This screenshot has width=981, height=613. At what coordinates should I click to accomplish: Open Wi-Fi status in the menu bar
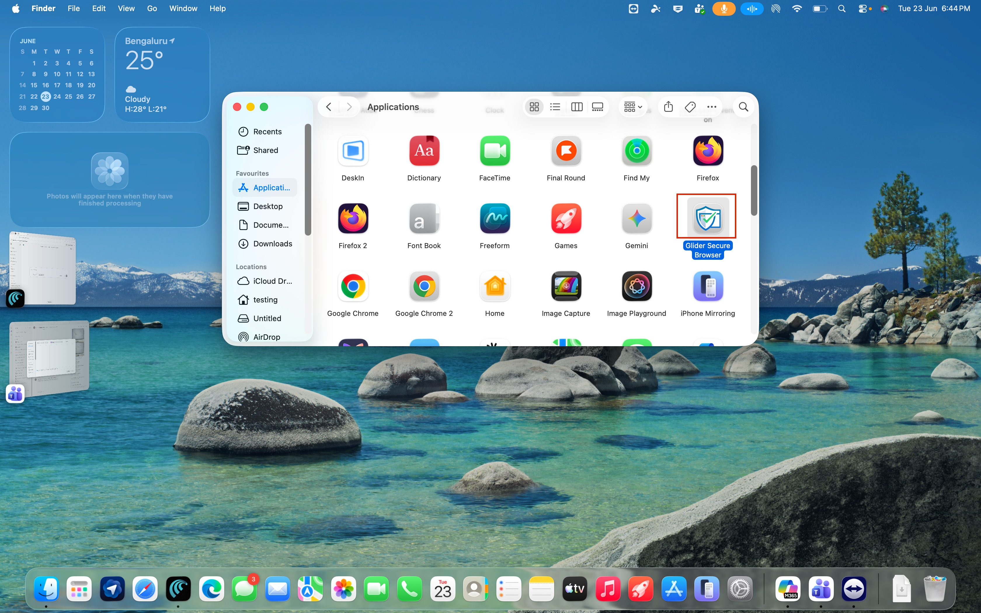point(796,8)
